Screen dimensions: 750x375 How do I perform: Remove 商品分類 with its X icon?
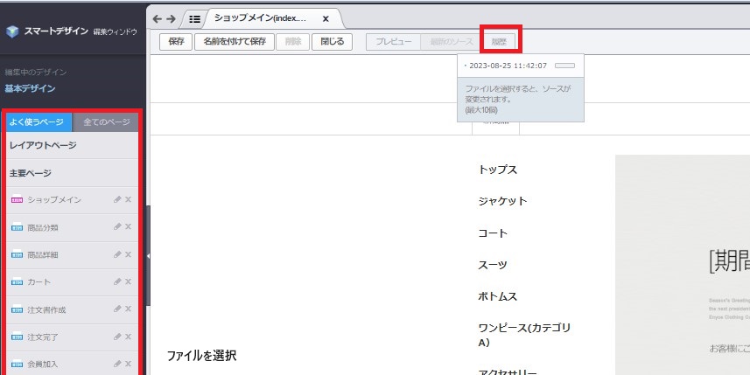[128, 227]
